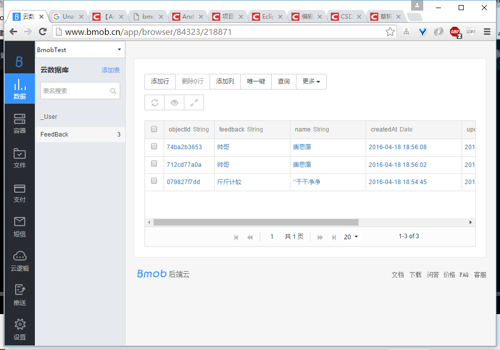
Task: Click the scrollbar left arrow of the table
Action: (149, 222)
